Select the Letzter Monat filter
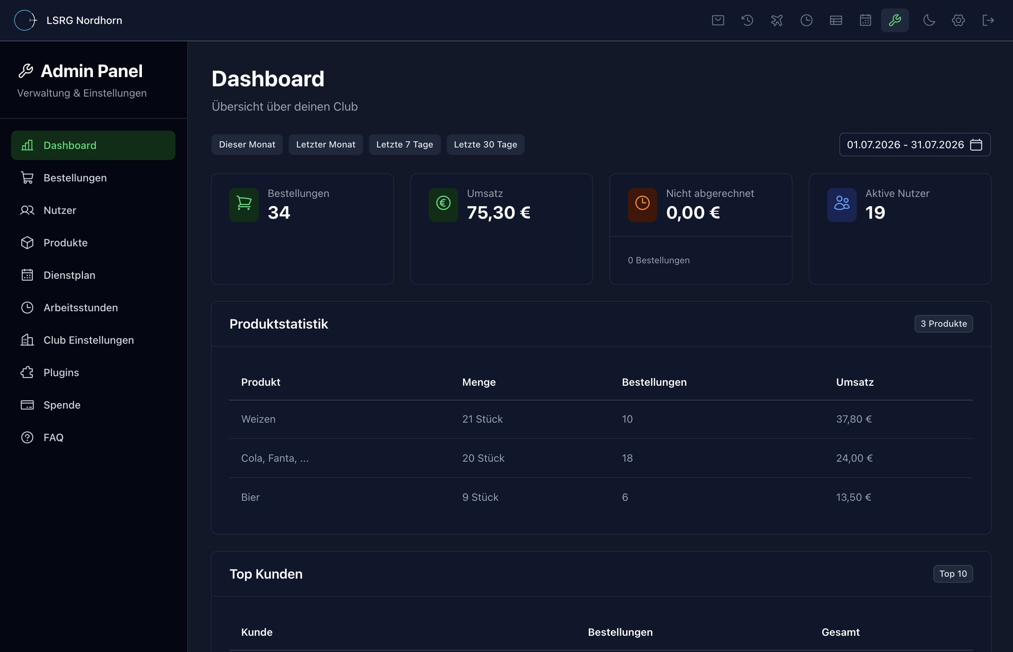 pos(326,145)
